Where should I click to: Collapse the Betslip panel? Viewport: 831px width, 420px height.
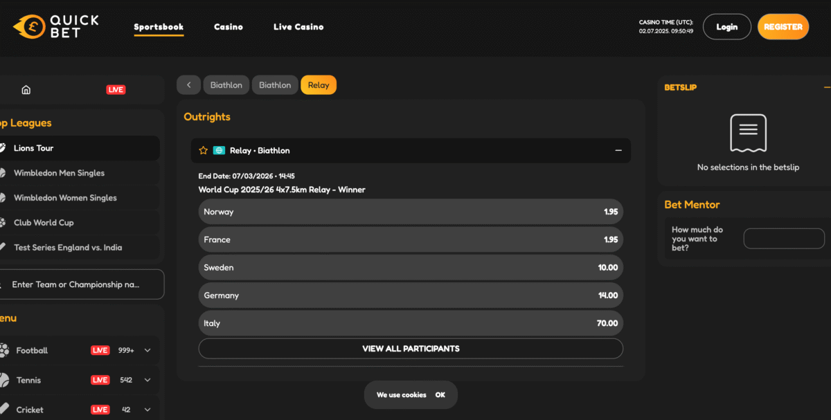(x=827, y=88)
